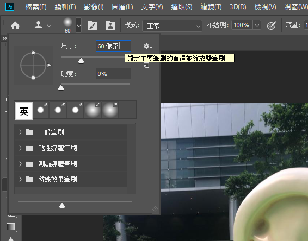This screenshot has width=308, height=241.
Task: Click the 流量 flow value field
Action: tap(306, 25)
